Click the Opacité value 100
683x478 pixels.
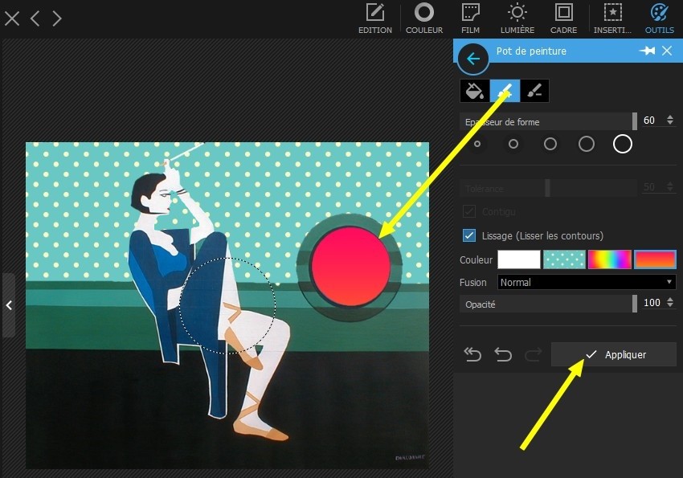pos(652,303)
